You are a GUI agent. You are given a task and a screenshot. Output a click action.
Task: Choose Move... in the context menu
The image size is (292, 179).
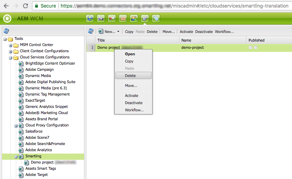133,86
